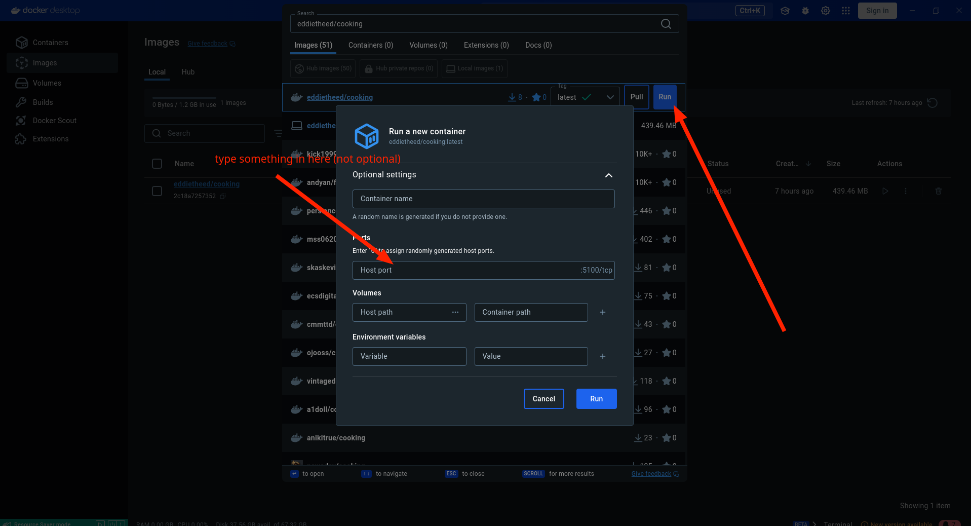This screenshot has width=971, height=526.
Task: Click the search magnifier icon in the search bar
Action: click(666, 24)
